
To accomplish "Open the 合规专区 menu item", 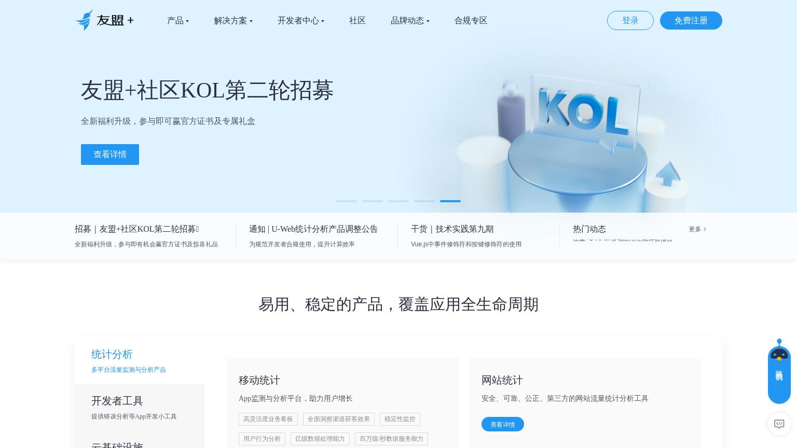I will tap(471, 21).
